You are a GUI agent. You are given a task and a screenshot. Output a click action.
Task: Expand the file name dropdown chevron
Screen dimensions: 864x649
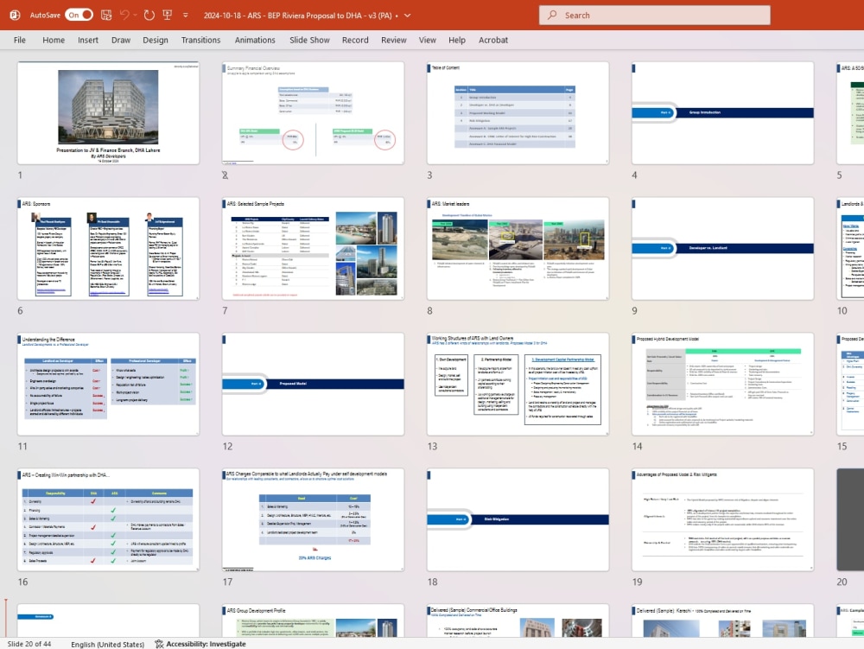(408, 16)
